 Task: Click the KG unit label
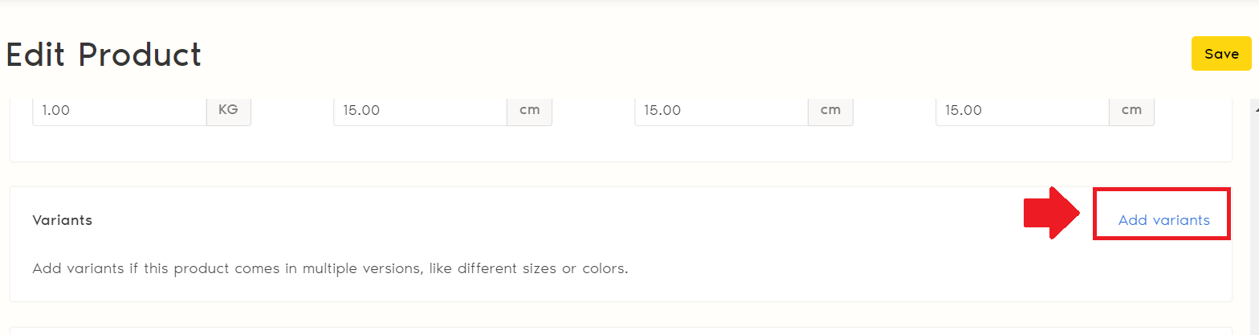pos(229,110)
